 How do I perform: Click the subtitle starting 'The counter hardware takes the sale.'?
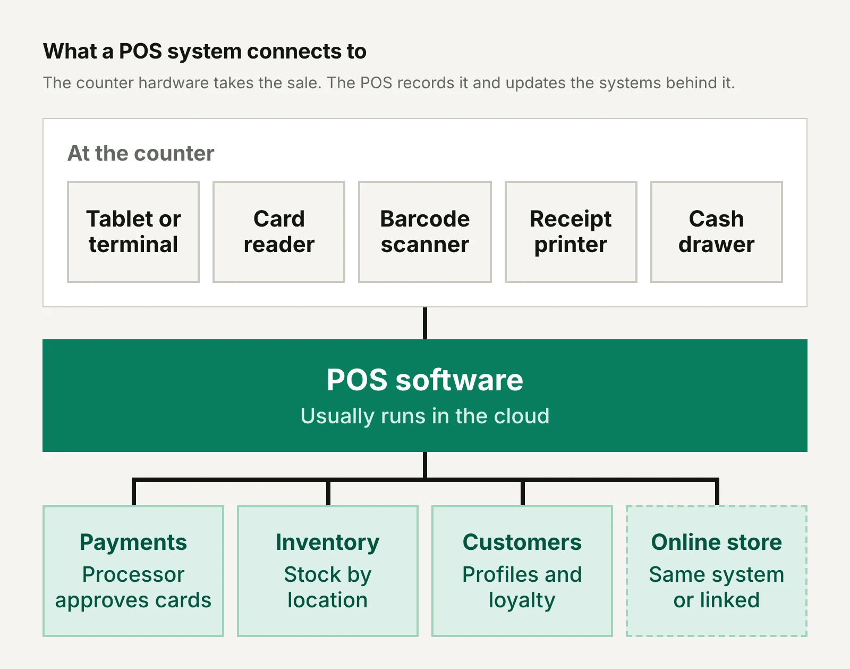389,83
